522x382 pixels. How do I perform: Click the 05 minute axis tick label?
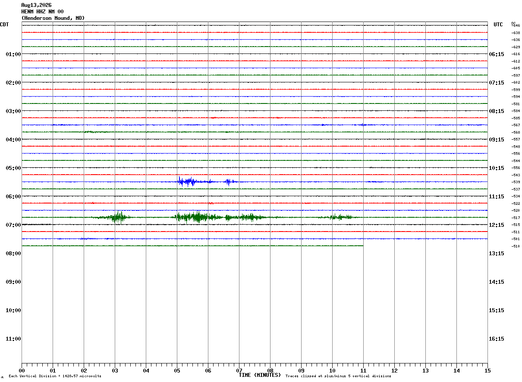[177, 371]
